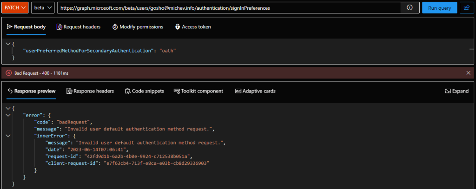Click the innerError "message" line
Image resolution: width=476 pixels, height=189 pixels.
point(135,143)
